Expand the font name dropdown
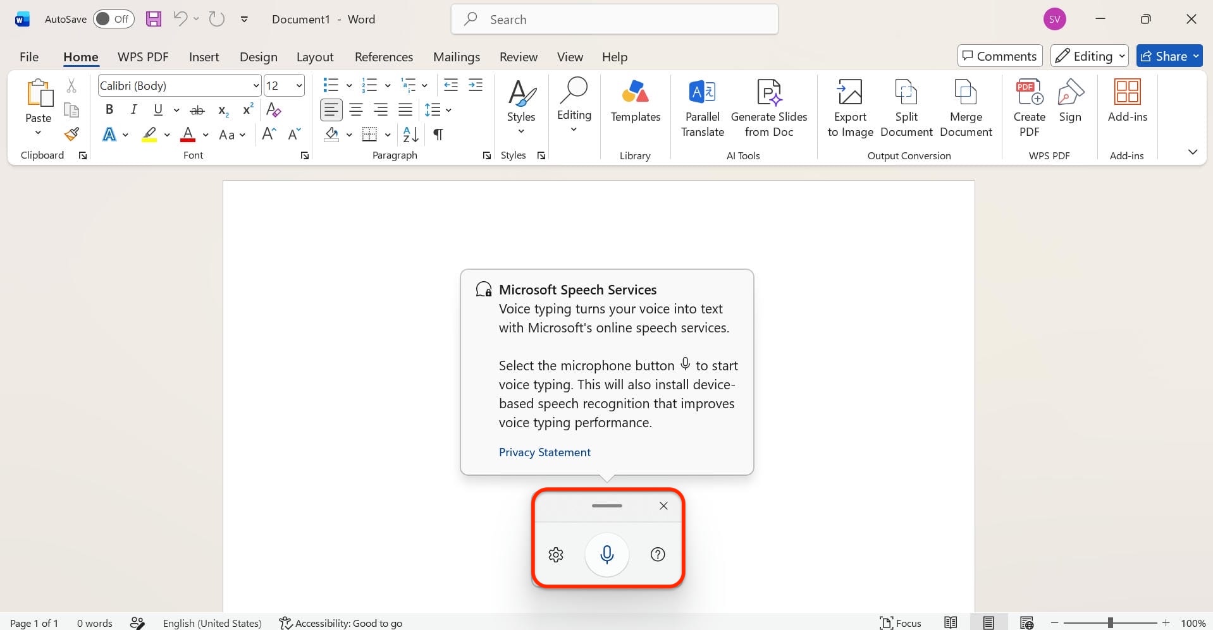This screenshot has height=630, width=1213. click(256, 85)
